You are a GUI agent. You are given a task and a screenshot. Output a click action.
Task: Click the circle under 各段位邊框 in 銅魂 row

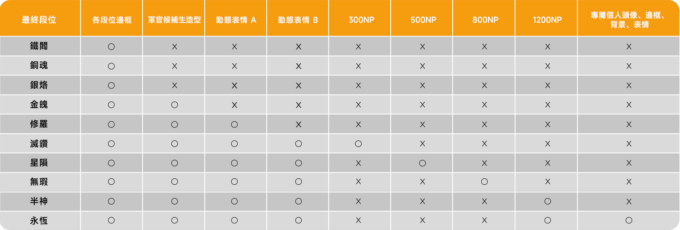click(x=111, y=66)
